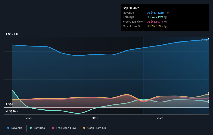Click the US$42.219m earnings value
This screenshot has width=213, height=135.
pos(155,17)
